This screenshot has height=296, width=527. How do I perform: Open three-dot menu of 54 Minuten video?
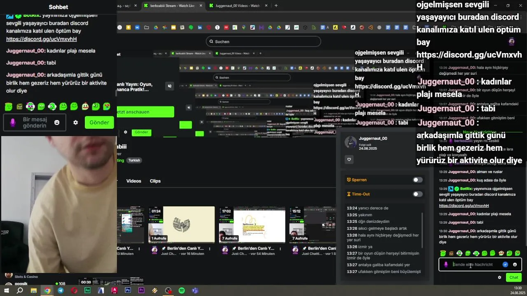280,249
